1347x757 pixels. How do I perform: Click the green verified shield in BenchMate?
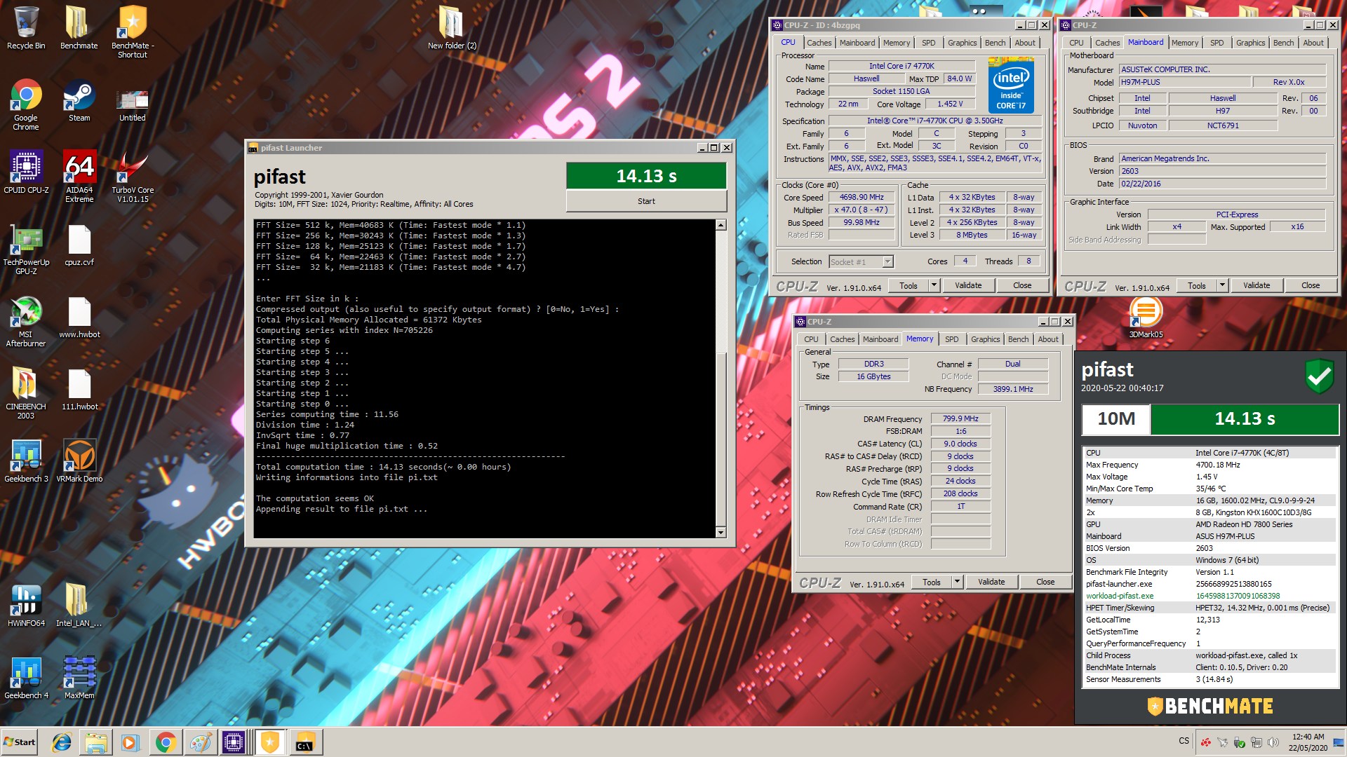tap(1319, 376)
